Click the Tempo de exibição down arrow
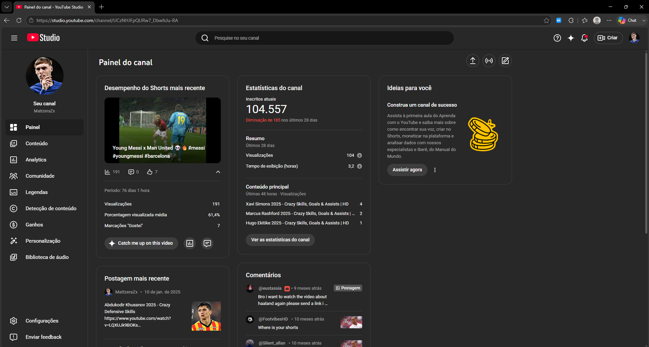 (x=359, y=166)
